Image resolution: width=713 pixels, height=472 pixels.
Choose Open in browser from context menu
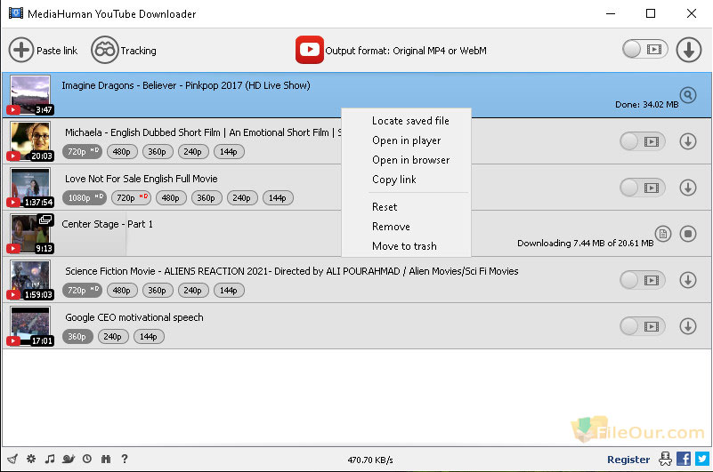410,160
